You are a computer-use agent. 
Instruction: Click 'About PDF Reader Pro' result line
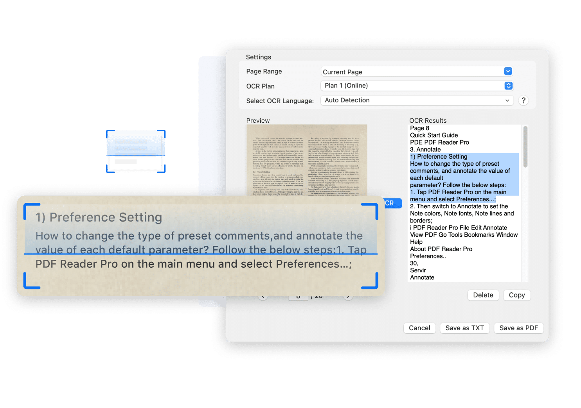tap(441, 249)
